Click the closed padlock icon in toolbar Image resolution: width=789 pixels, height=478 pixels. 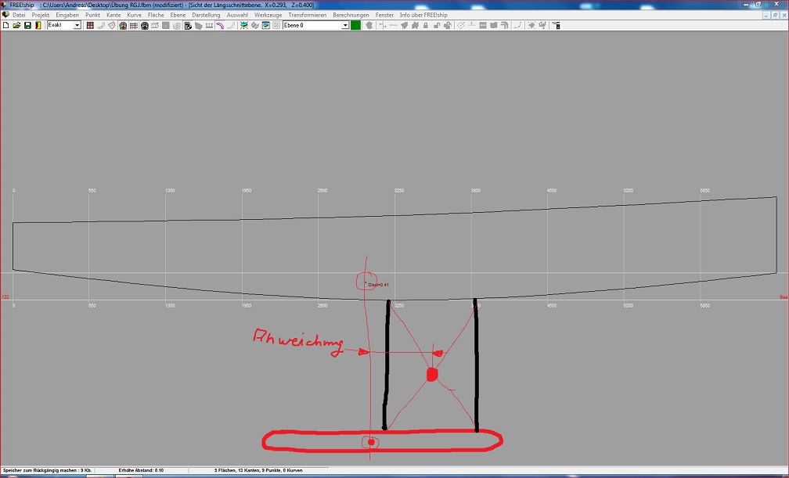coord(425,26)
